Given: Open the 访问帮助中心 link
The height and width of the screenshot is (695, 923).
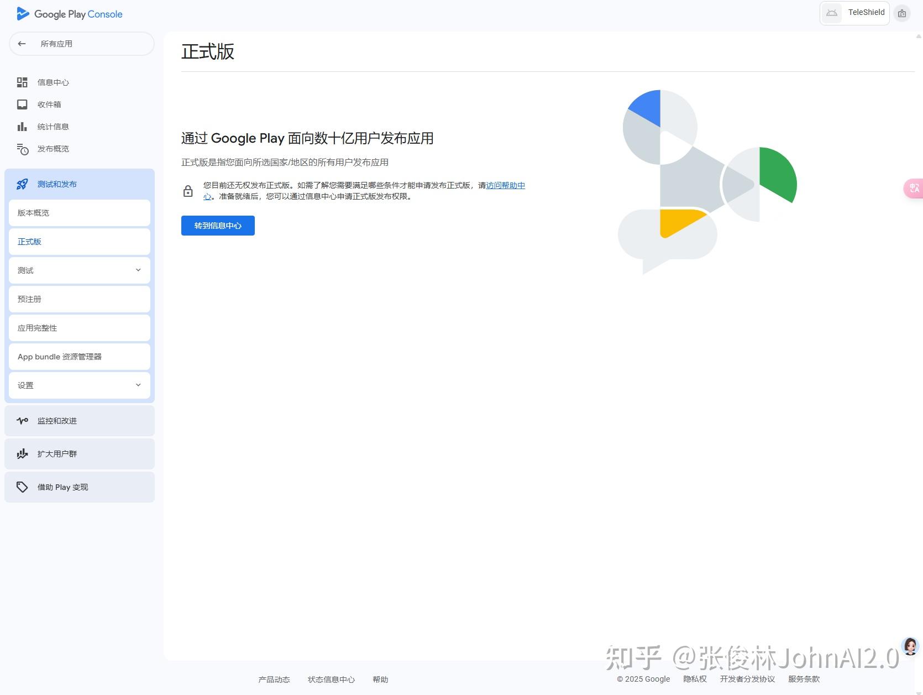Looking at the screenshot, I should point(505,185).
